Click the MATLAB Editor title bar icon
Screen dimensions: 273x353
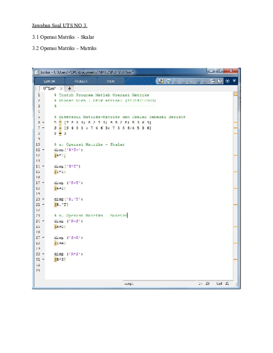click(x=37, y=72)
